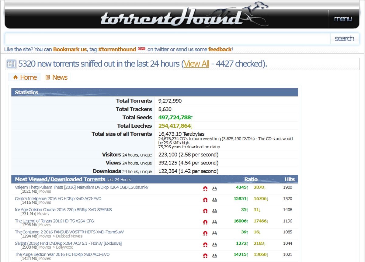The width and height of the screenshot is (365, 262).
Task: Click the magnet icon for The Purge Election Year
Action: [205, 256]
